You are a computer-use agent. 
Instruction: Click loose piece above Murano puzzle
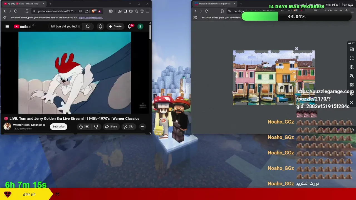coord(296,49)
